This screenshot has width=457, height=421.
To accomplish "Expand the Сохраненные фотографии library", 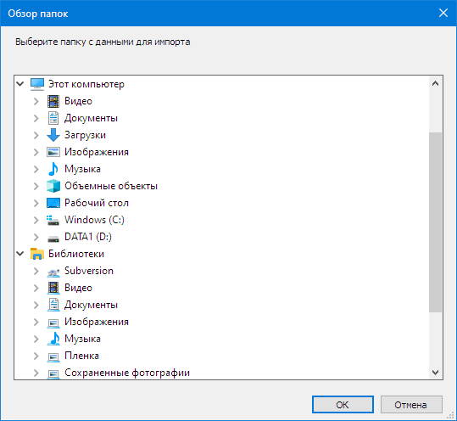I will point(36,373).
